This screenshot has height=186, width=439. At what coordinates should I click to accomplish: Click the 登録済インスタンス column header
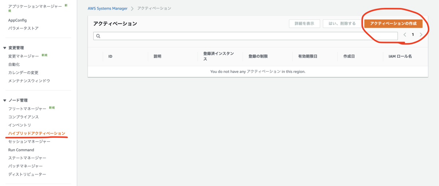218,56
